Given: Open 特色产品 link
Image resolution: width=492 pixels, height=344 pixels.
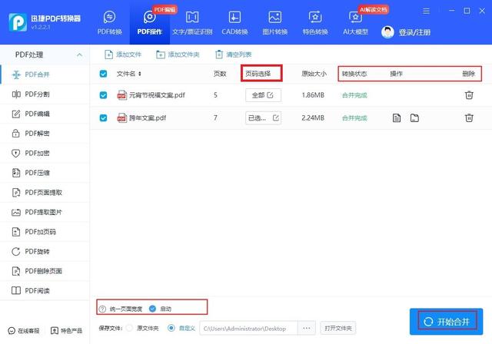Looking at the screenshot, I should tap(67, 331).
